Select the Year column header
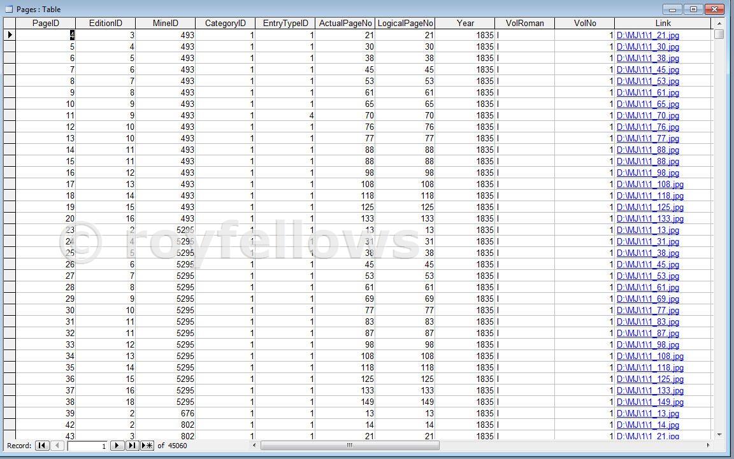Screen dimensions: 734x459 (465, 23)
